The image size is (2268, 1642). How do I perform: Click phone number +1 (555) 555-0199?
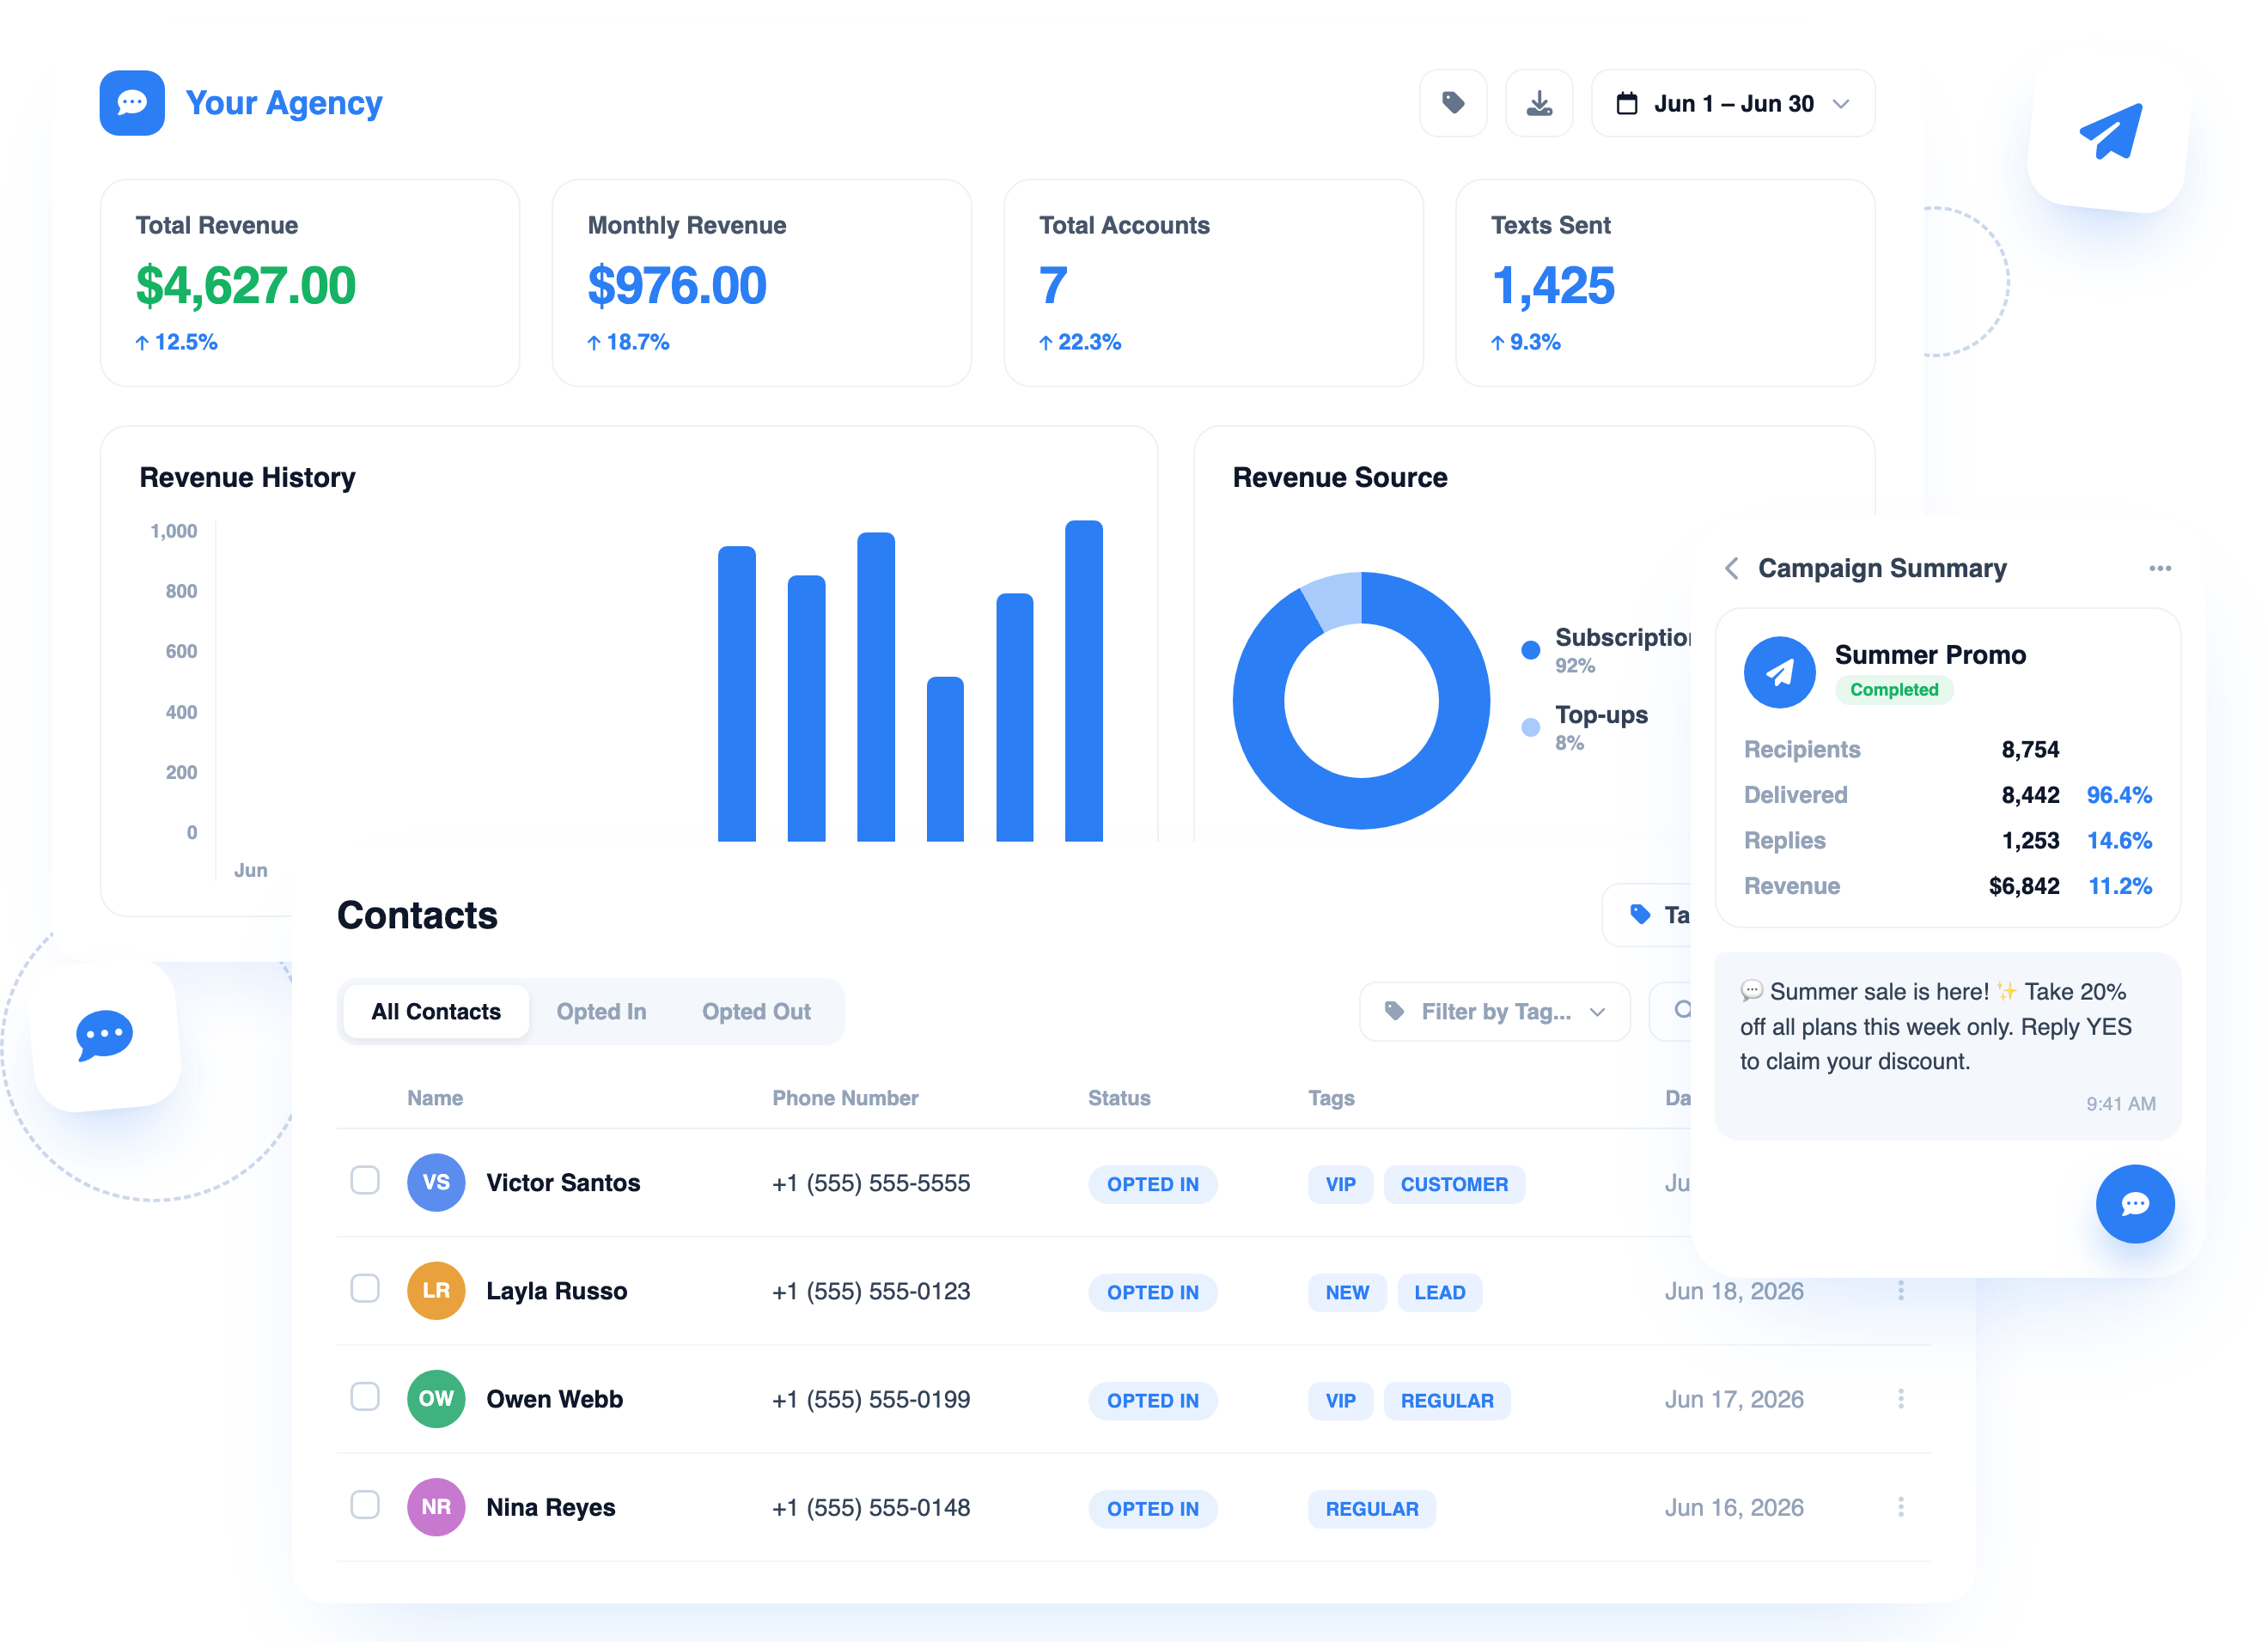pyautogui.click(x=871, y=1398)
